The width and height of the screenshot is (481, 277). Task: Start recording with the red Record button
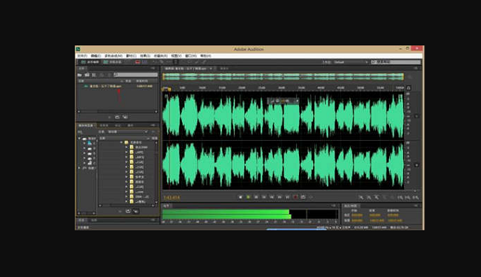click(x=295, y=197)
